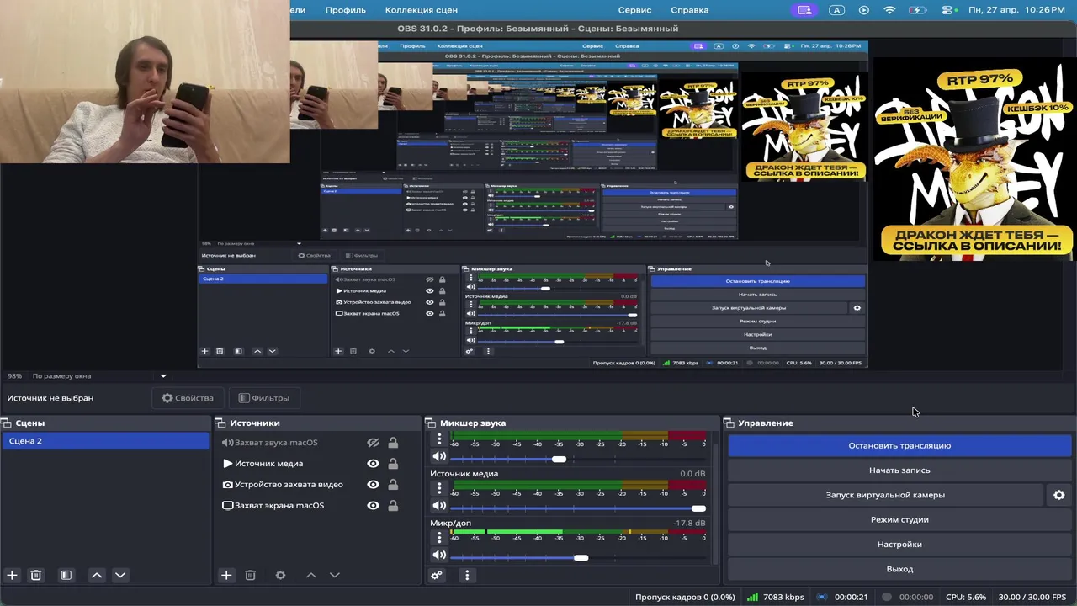Open virtual camera settings gear
The image size is (1077, 606).
(1059, 495)
